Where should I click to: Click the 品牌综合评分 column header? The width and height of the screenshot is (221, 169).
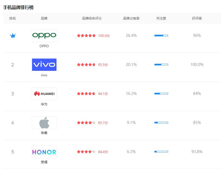pyautogui.click(x=92, y=18)
